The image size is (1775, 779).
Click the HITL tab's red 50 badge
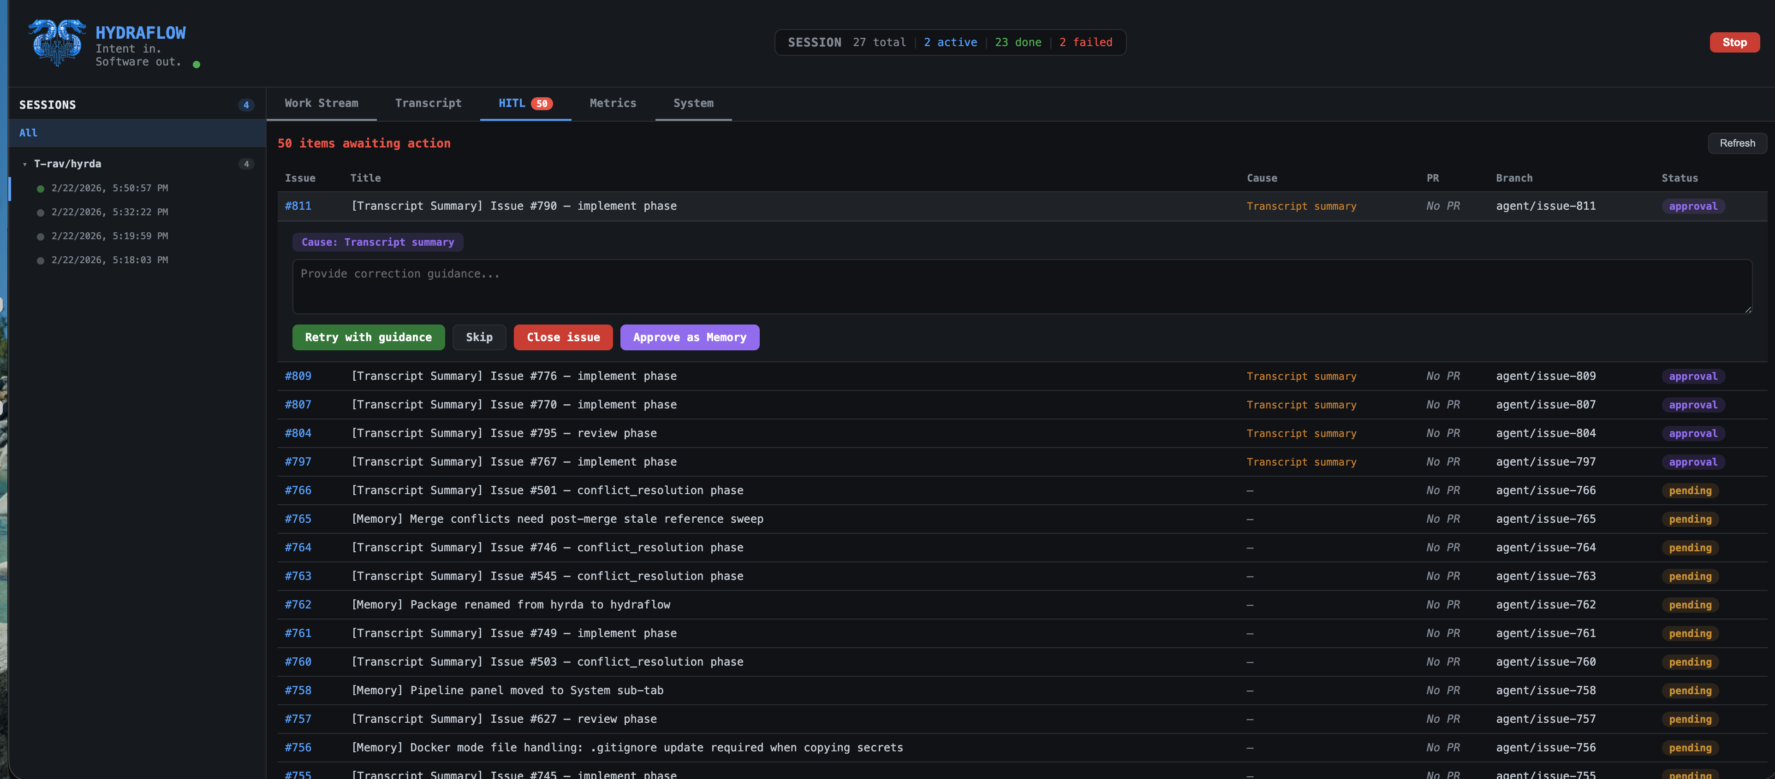coord(542,103)
